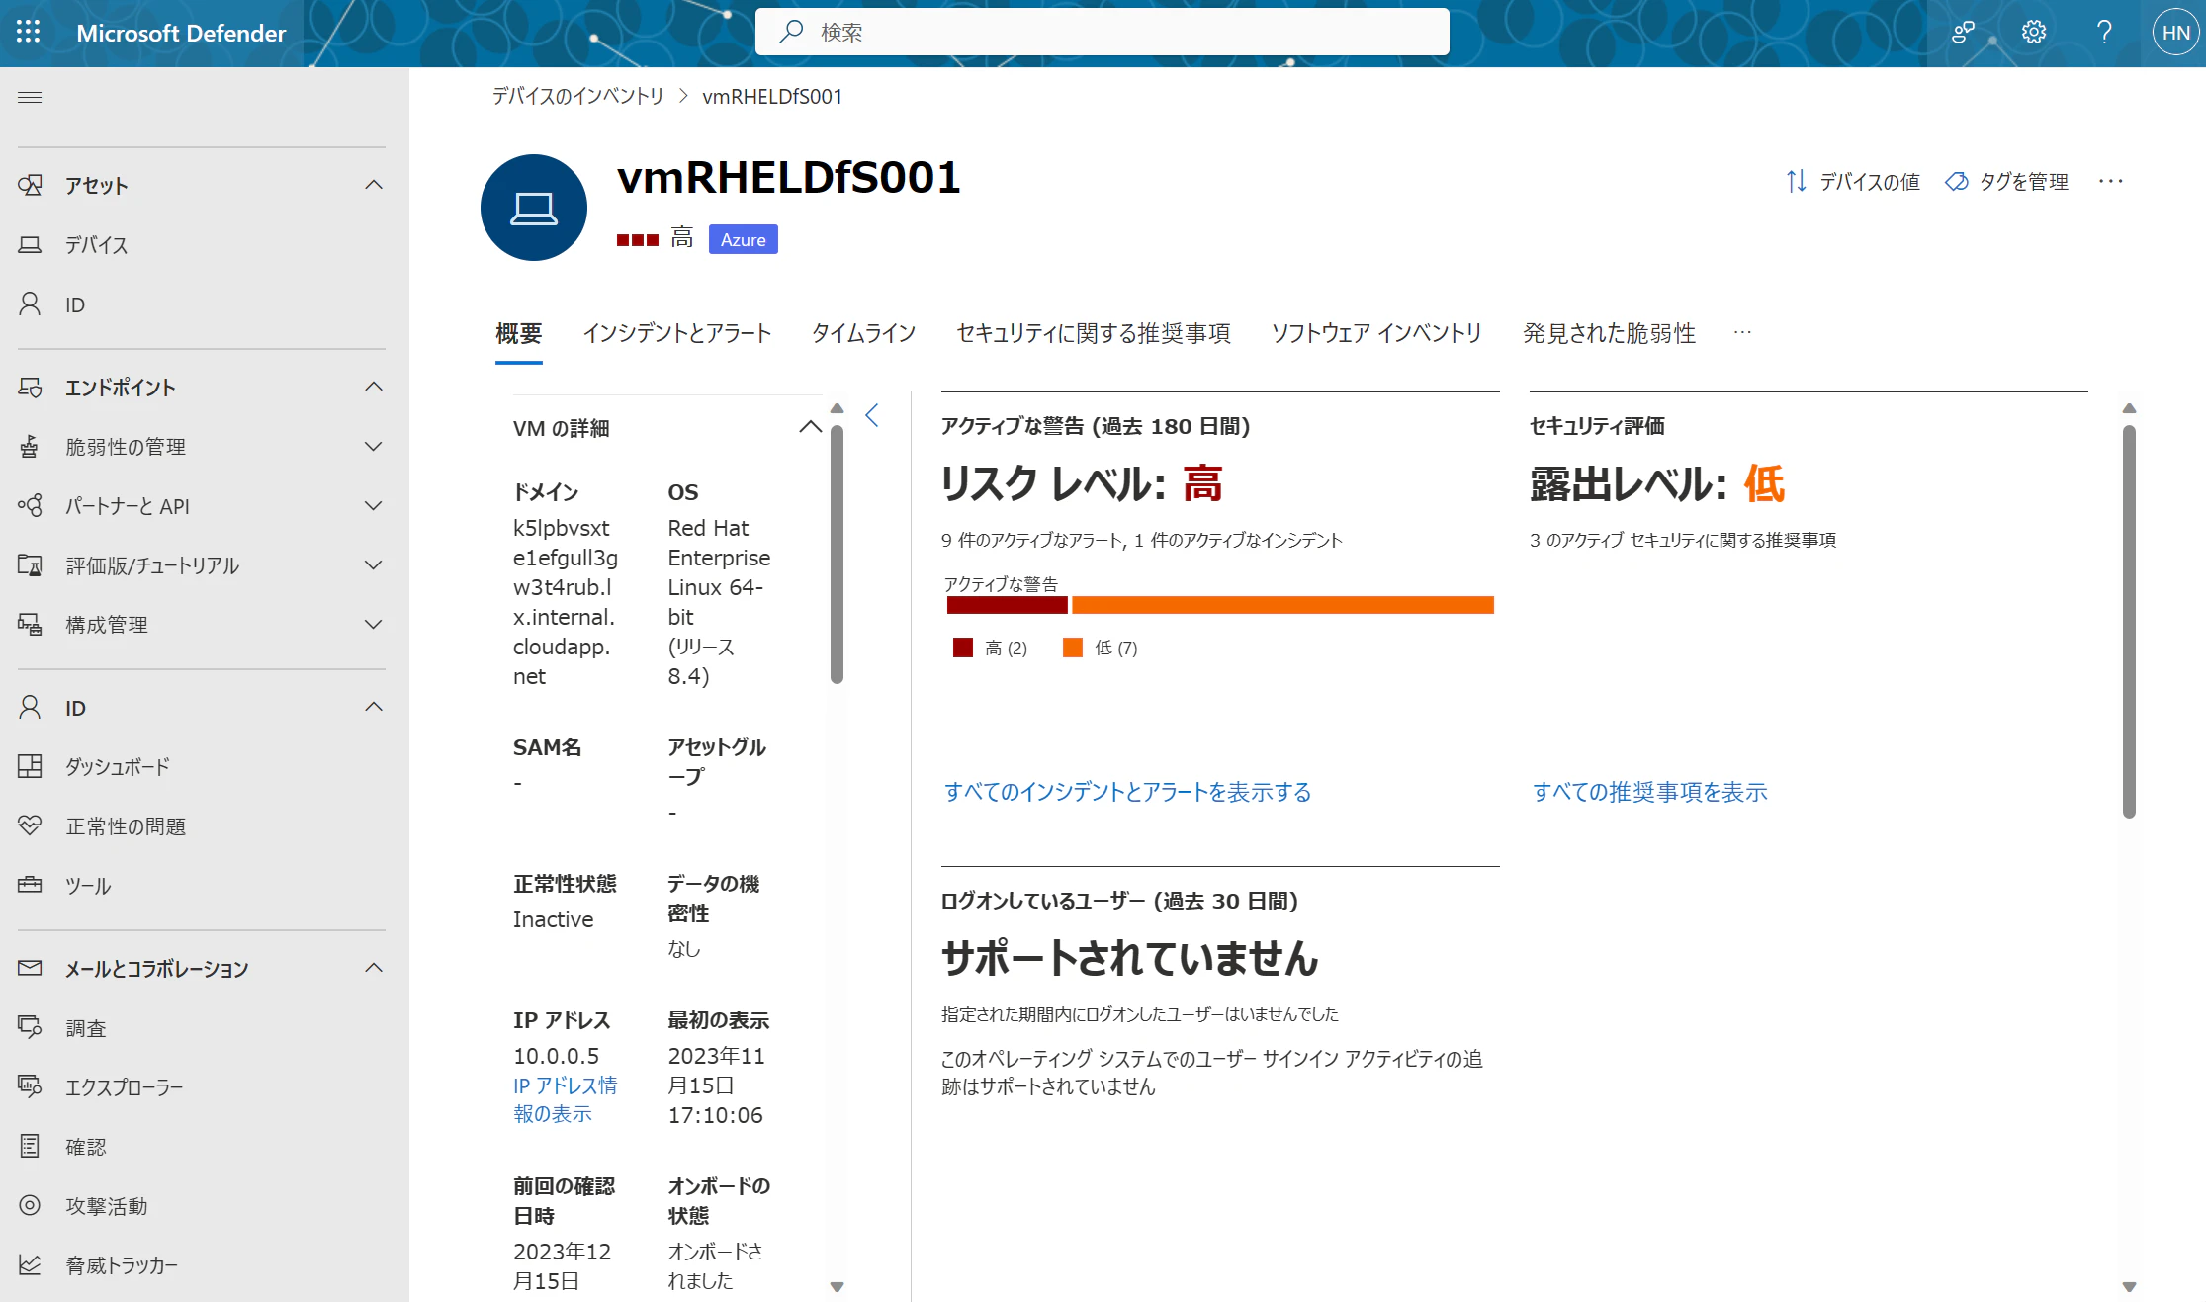
Task: Click the Inactive health status value
Action: 554,919
